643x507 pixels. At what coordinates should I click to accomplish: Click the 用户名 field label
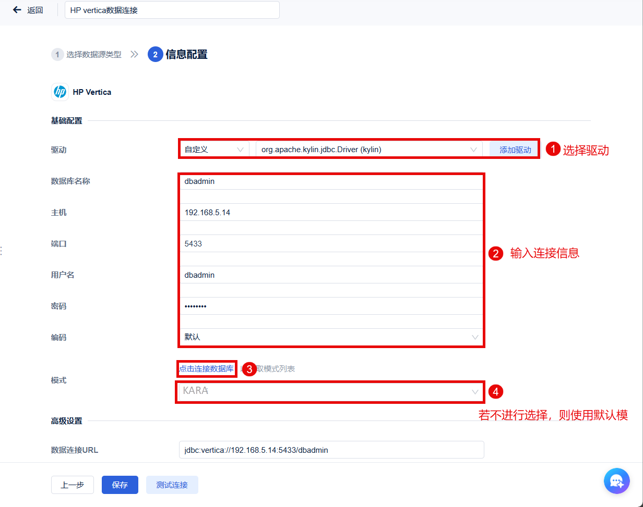pyautogui.click(x=63, y=275)
